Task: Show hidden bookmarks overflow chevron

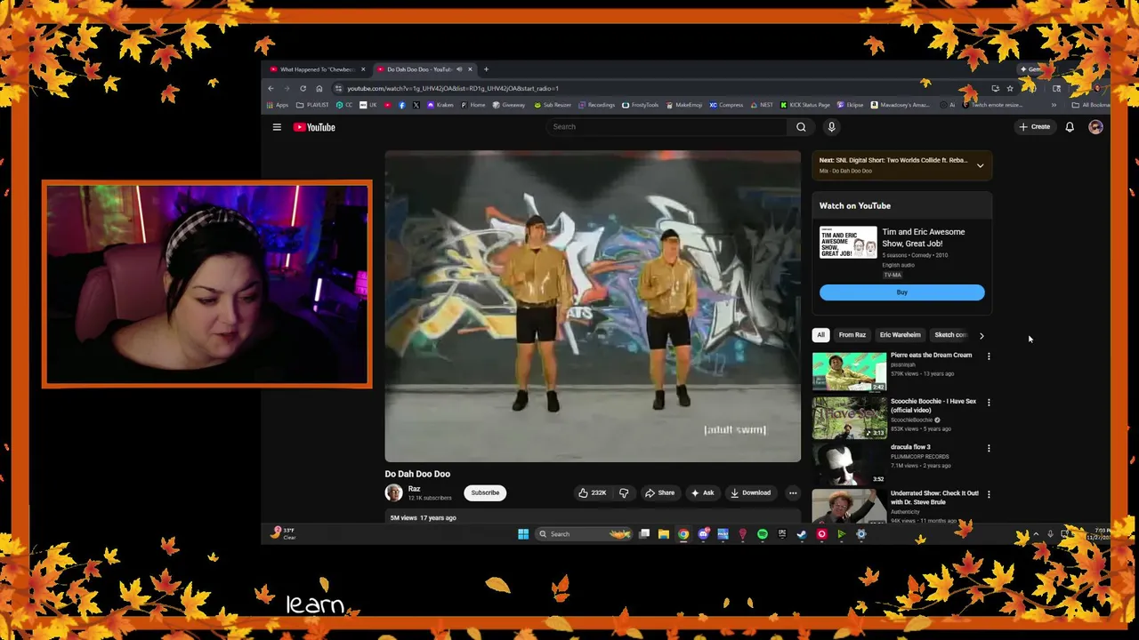Action: click(x=1054, y=105)
